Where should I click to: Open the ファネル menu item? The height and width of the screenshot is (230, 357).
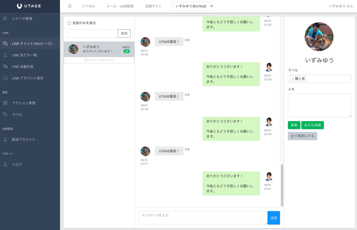pos(88,6)
